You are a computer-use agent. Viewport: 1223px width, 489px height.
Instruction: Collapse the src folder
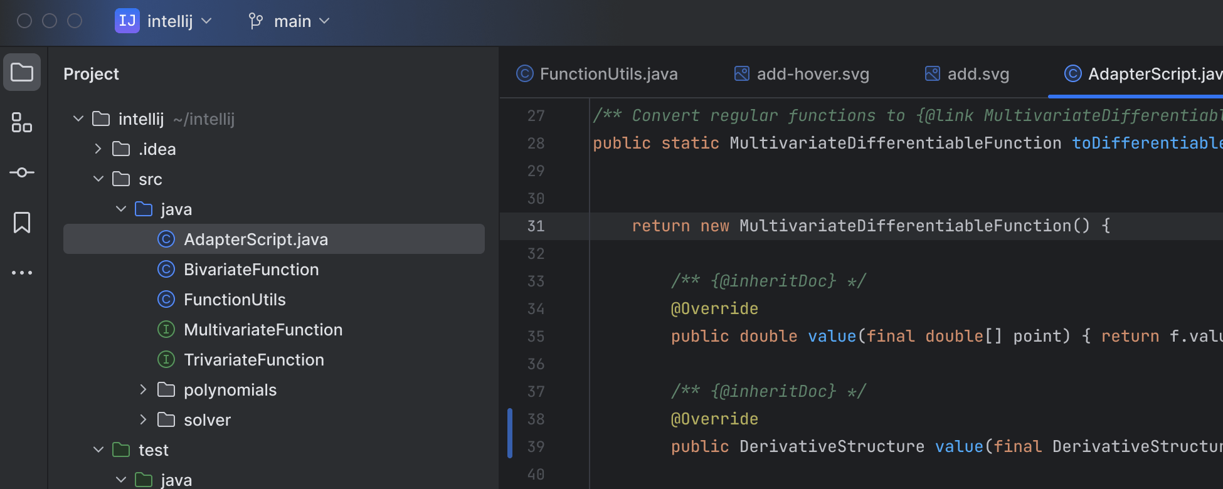point(98,179)
